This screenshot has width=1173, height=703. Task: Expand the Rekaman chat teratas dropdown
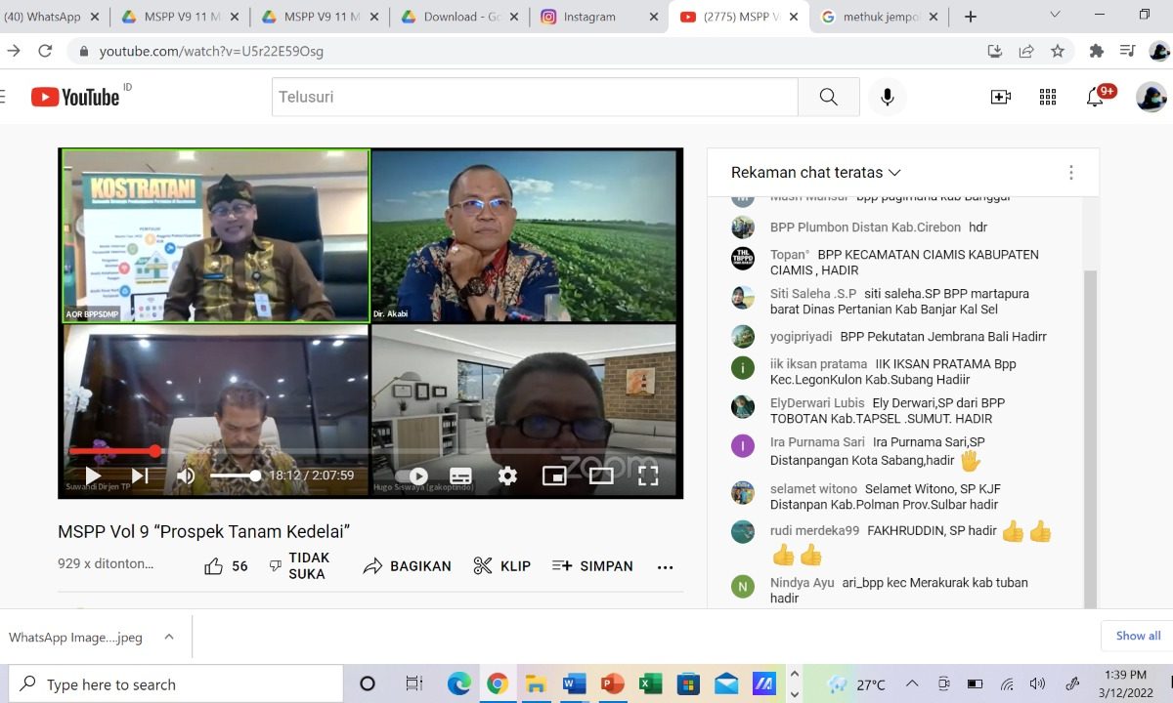pyautogui.click(x=815, y=173)
